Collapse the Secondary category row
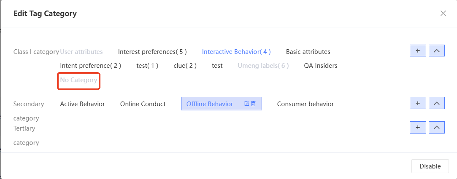457x179 pixels. 437,103
